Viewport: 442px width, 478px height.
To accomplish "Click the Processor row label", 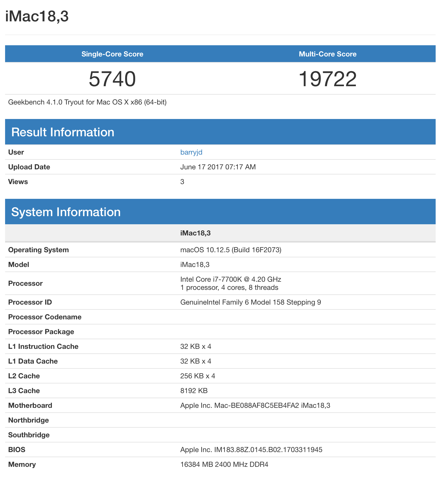I will (x=25, y=283).
